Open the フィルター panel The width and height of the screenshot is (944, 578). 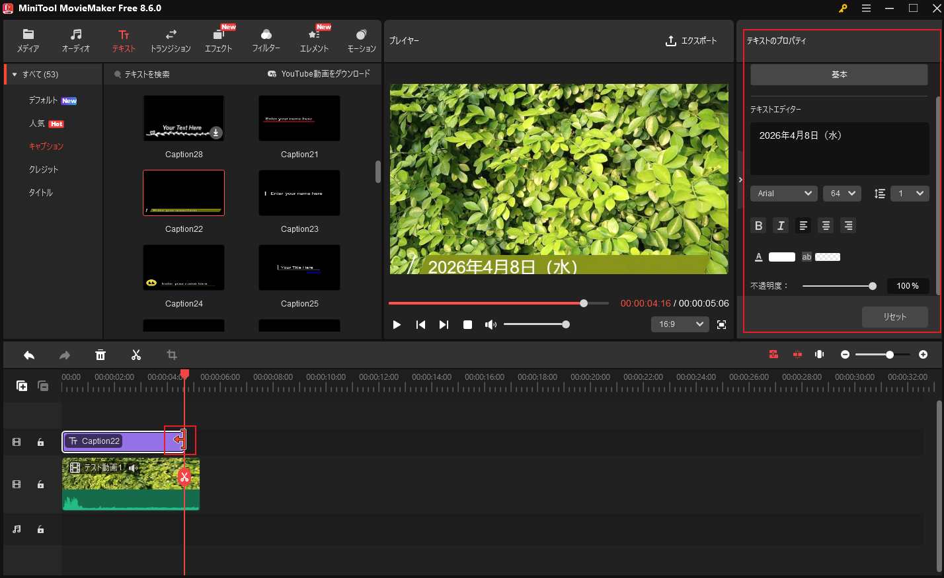[266, 40]
